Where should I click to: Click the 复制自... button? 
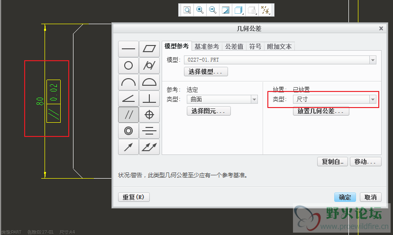pos(332,162)
